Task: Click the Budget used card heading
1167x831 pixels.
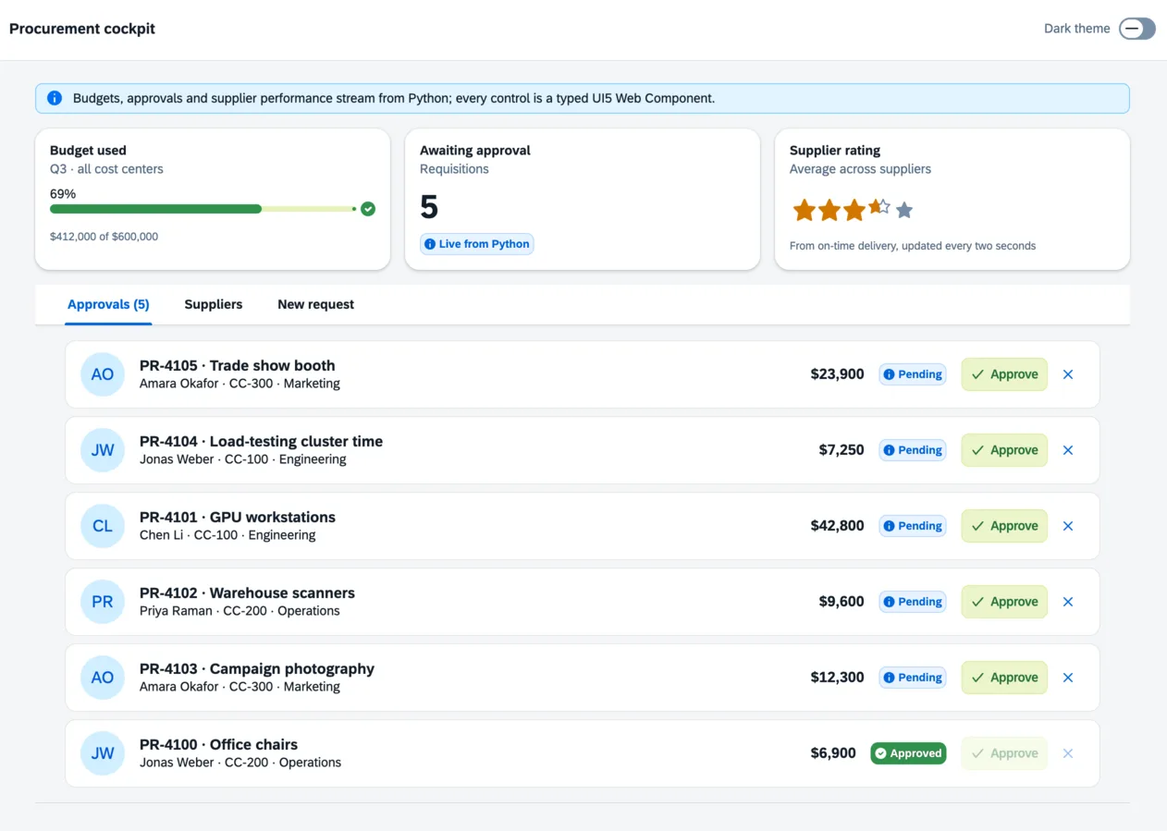Action: click(x=88, y=151)
